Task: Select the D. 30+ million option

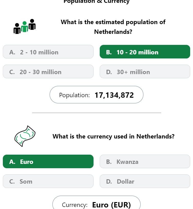Action: 145,72
